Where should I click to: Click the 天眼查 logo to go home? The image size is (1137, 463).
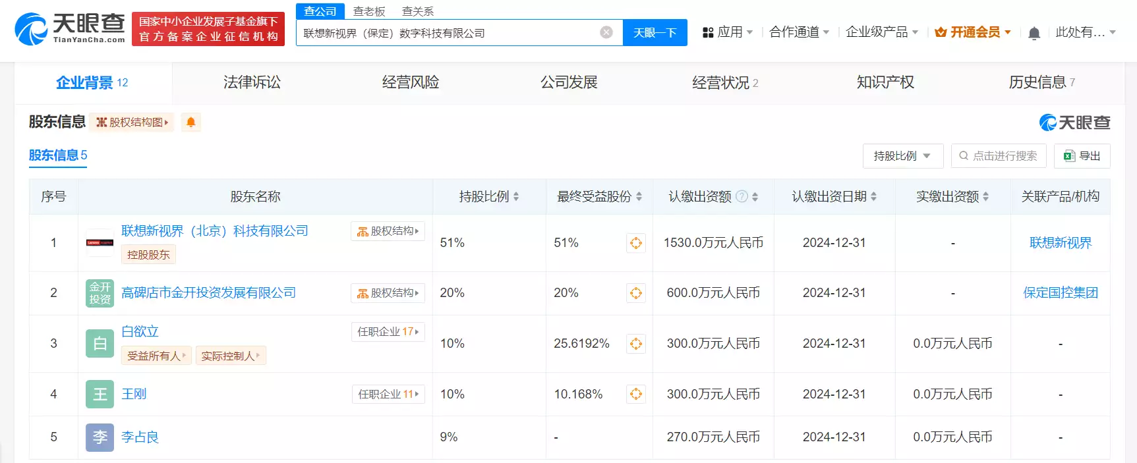tap(70, 29)
